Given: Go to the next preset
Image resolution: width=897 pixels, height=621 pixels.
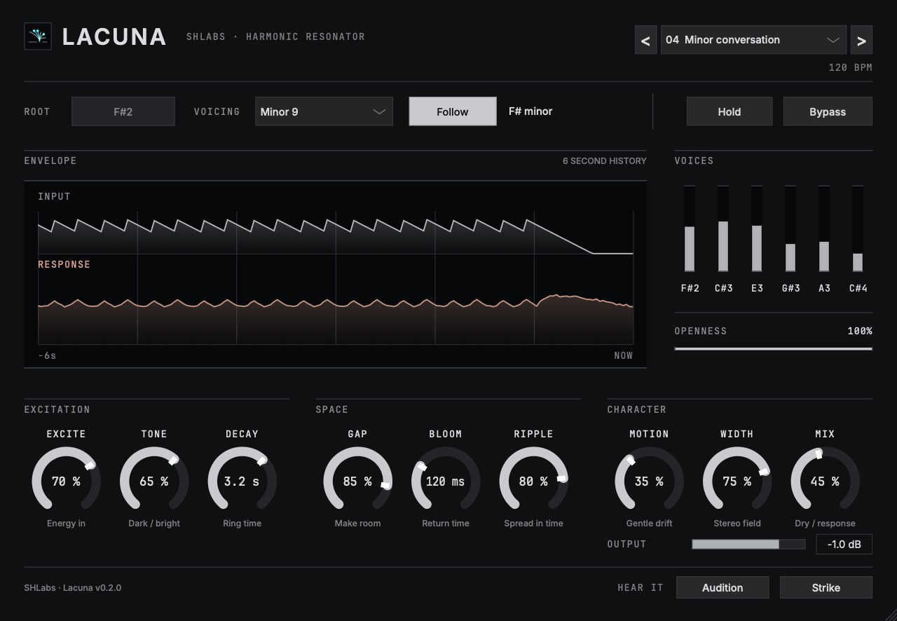Looking at the screenshot, I should point(861,40).
